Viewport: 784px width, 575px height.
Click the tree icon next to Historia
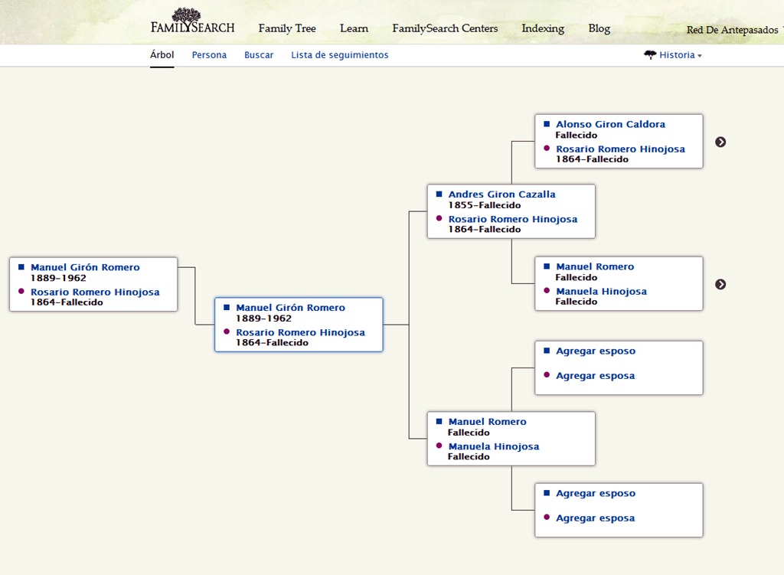point(650,54)
